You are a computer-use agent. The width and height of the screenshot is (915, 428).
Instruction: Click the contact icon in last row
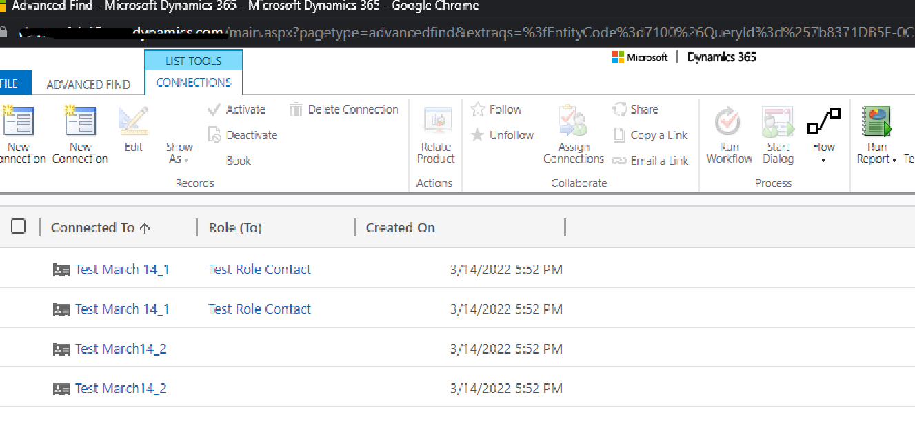click(x=61, y=389)
